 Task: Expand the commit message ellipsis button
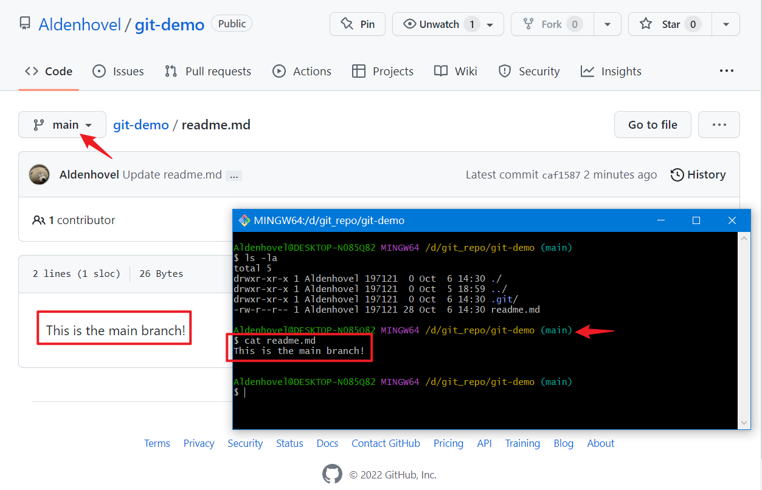(234, 175)
